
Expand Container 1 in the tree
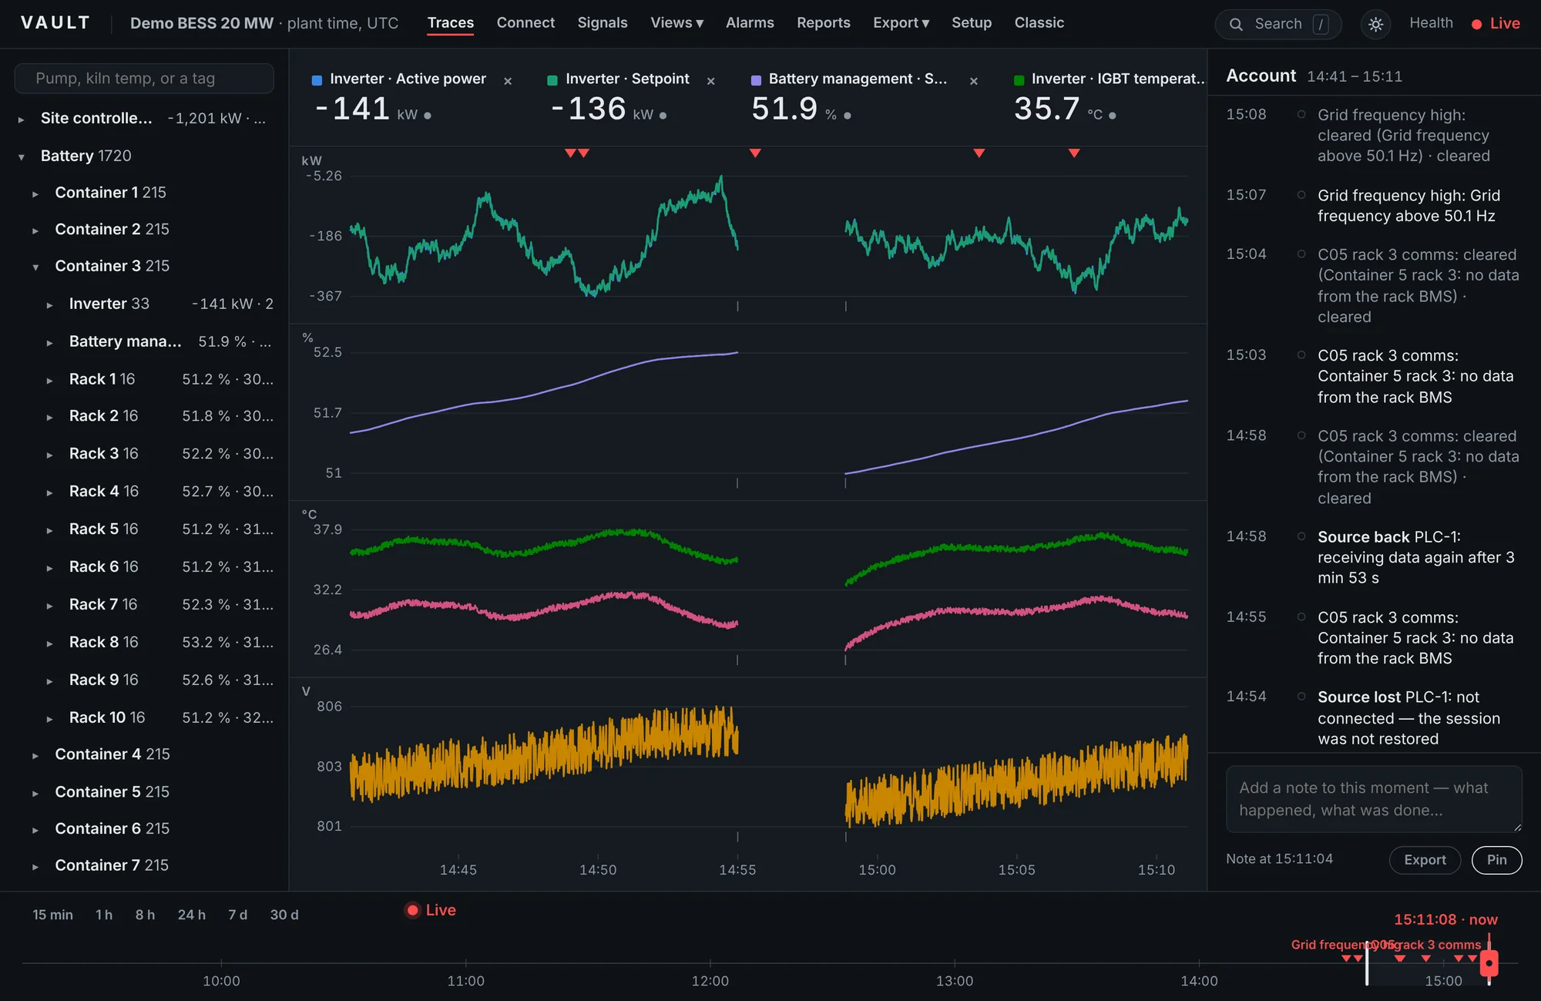35,194
